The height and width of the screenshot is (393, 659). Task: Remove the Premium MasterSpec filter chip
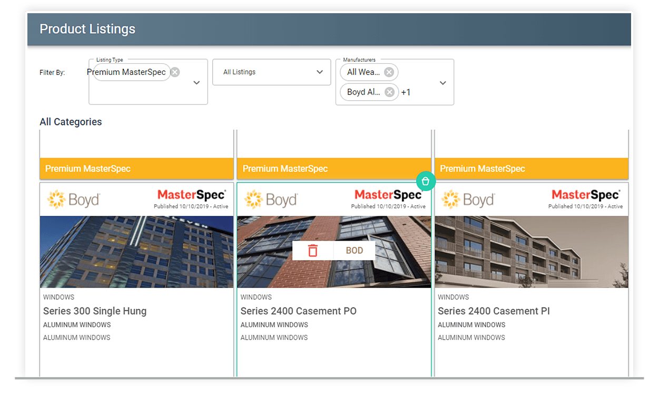click(x=174, y=72)
